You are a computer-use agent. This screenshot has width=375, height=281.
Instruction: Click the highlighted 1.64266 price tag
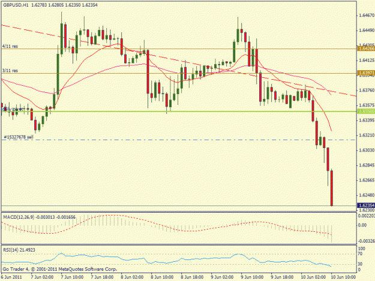click(x=366, y=49)
